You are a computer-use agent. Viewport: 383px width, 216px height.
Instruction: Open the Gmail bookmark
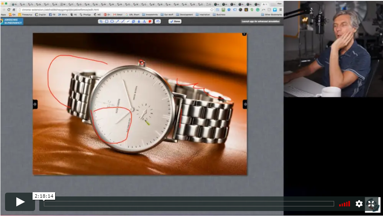click(x=118, y=15)
